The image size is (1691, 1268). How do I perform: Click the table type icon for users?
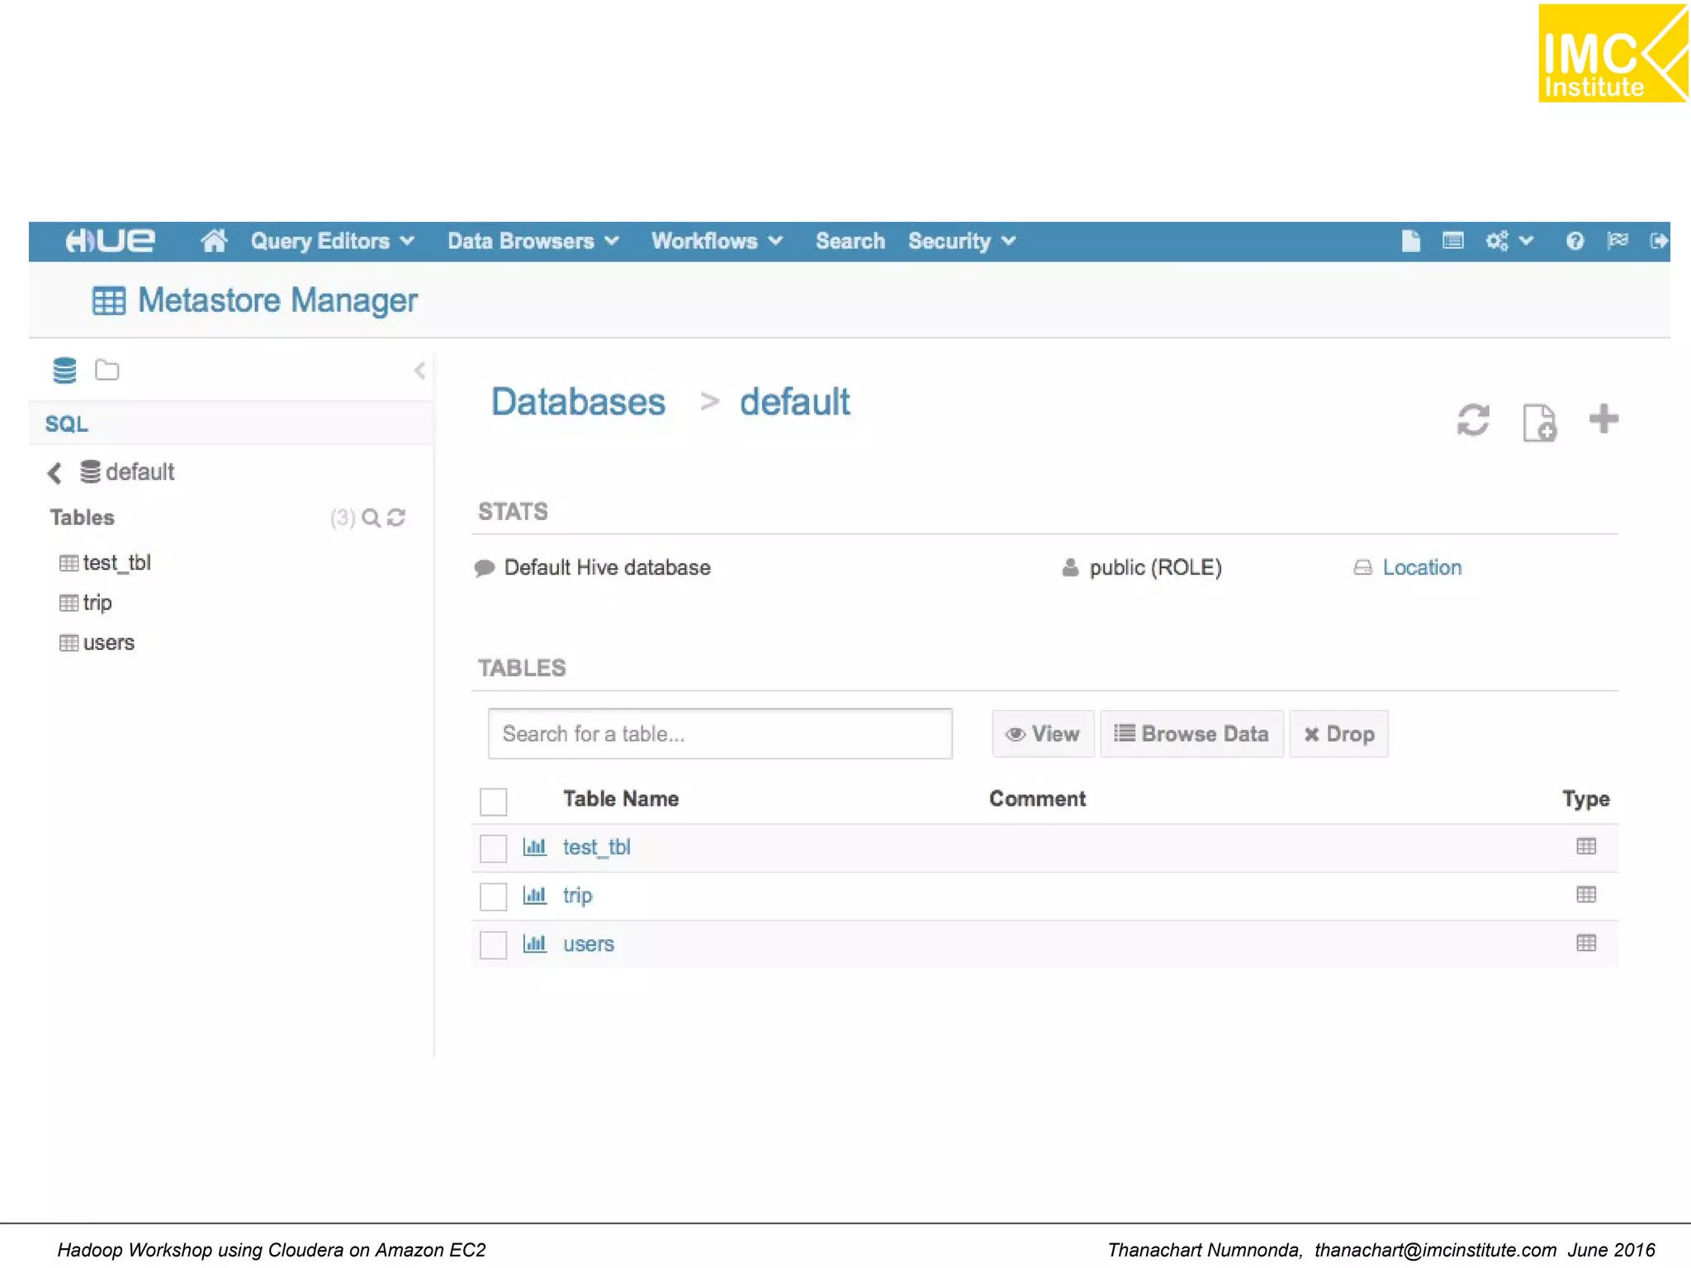coord(1585,944)
